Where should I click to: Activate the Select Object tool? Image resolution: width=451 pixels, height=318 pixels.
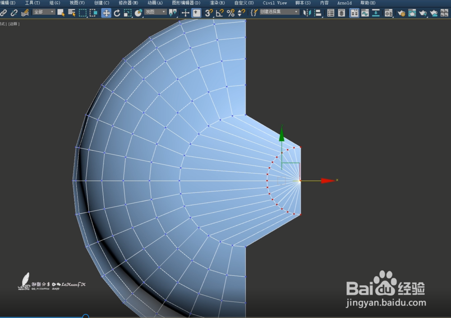tap(61, 13)
